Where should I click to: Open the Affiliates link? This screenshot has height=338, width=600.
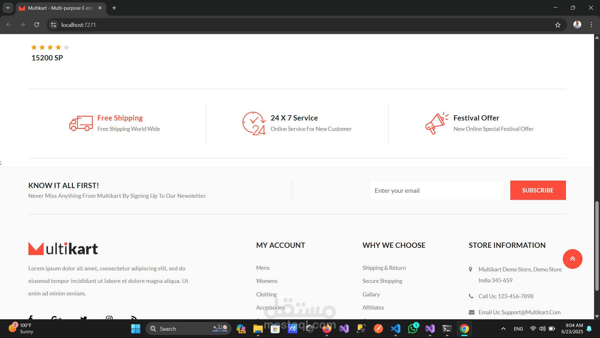[x=373, y=308]
